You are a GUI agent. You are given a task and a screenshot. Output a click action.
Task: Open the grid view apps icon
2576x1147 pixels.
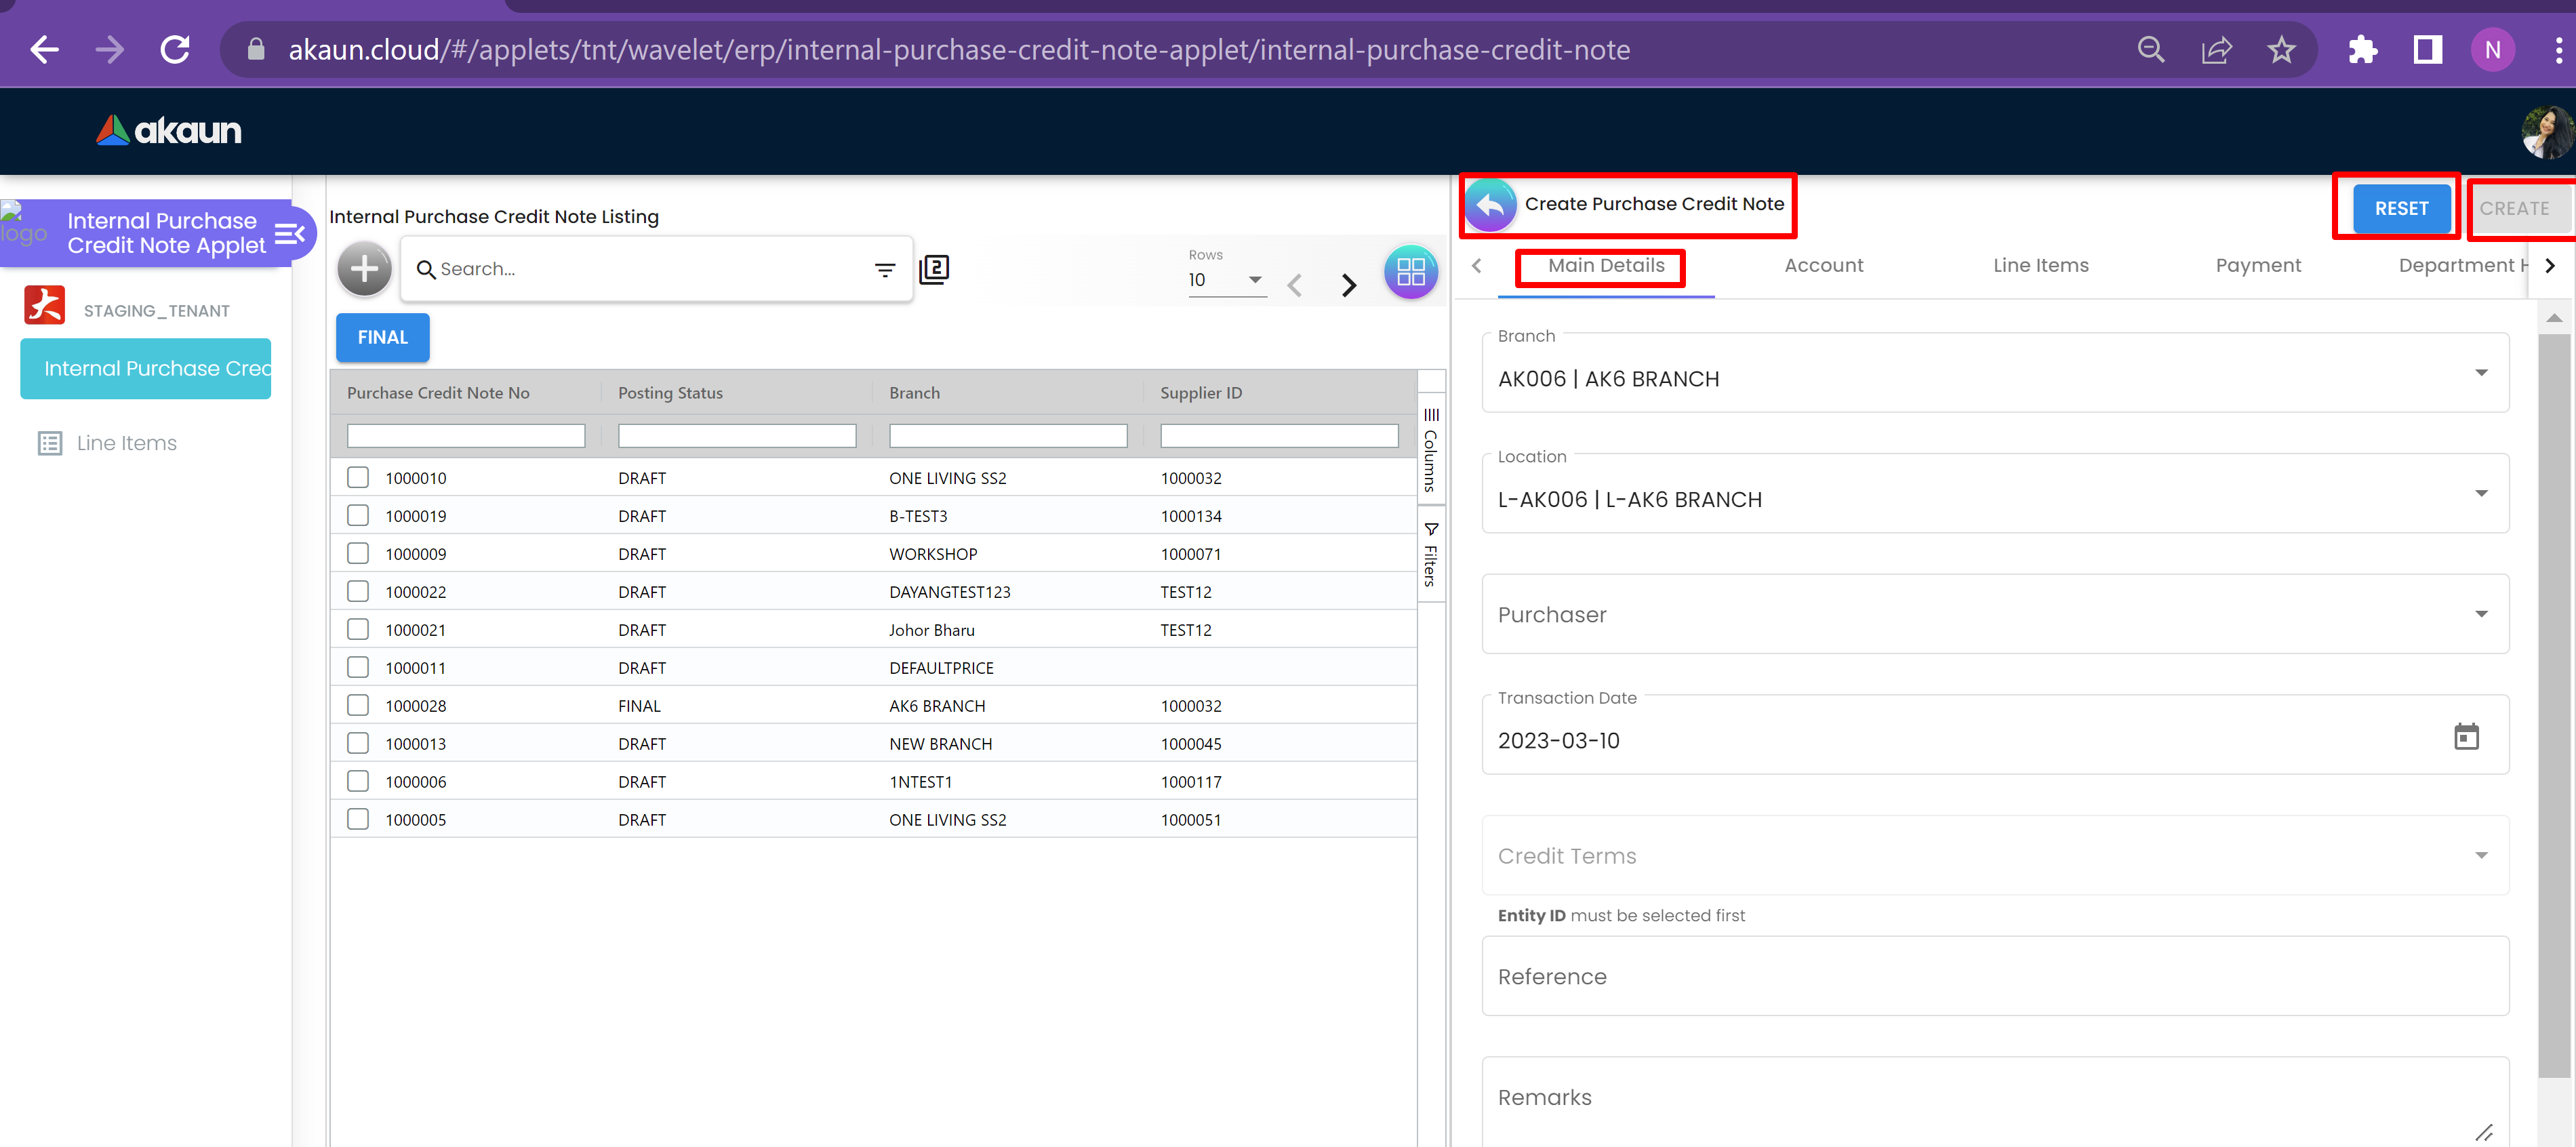[1410, 271]
